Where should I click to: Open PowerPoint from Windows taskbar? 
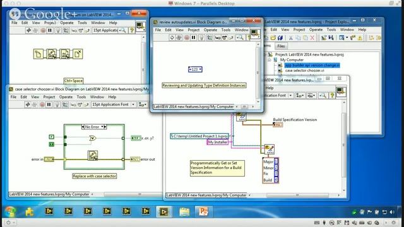[203, 212]
